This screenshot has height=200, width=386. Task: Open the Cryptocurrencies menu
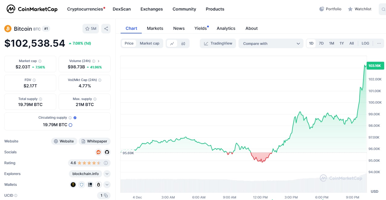click(x=85, y=9)
